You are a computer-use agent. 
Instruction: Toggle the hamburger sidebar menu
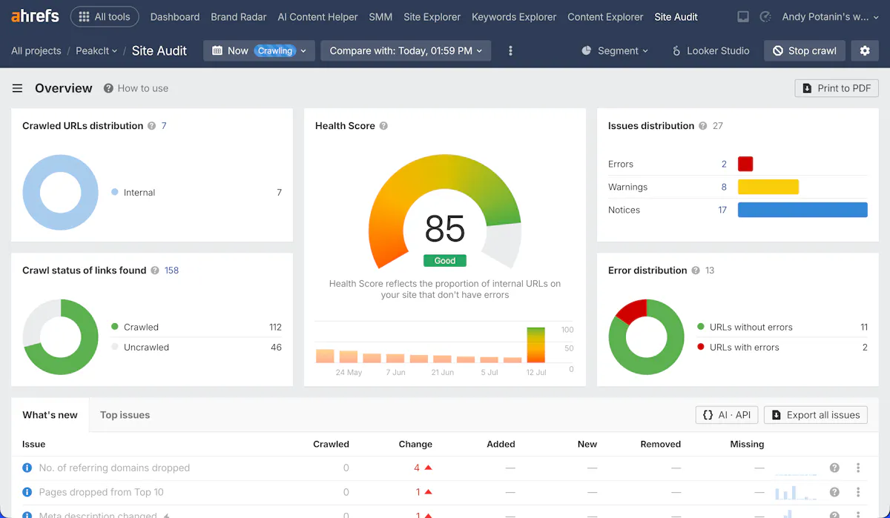click(x=17, y=88)
